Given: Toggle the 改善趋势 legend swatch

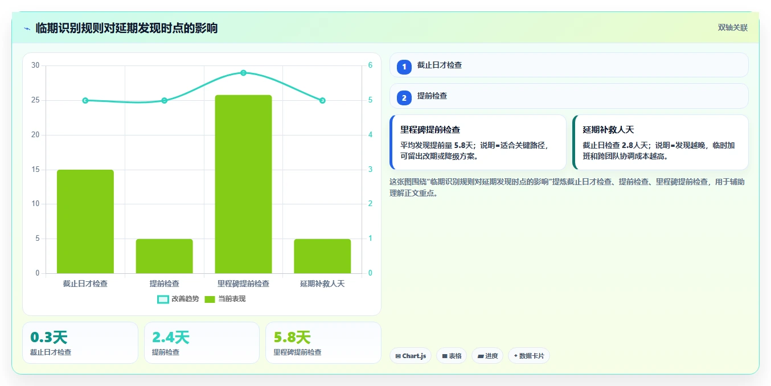Looking at the screenshot, I should [163, 299].
